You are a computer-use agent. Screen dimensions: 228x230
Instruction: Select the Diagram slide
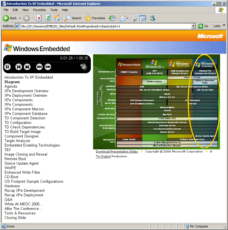[12, 82]
